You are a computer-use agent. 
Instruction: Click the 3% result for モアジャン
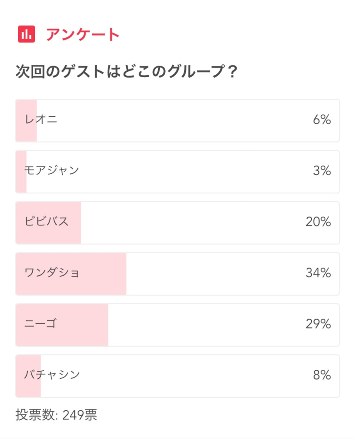322,170
